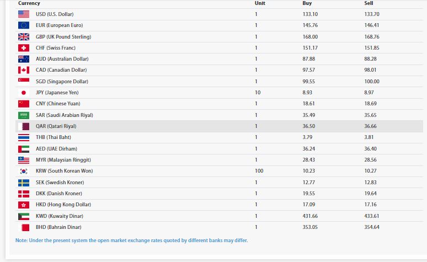427x262 pixels.
Task: Click the USD buy rate 133.10
Action: pos(309,14)
